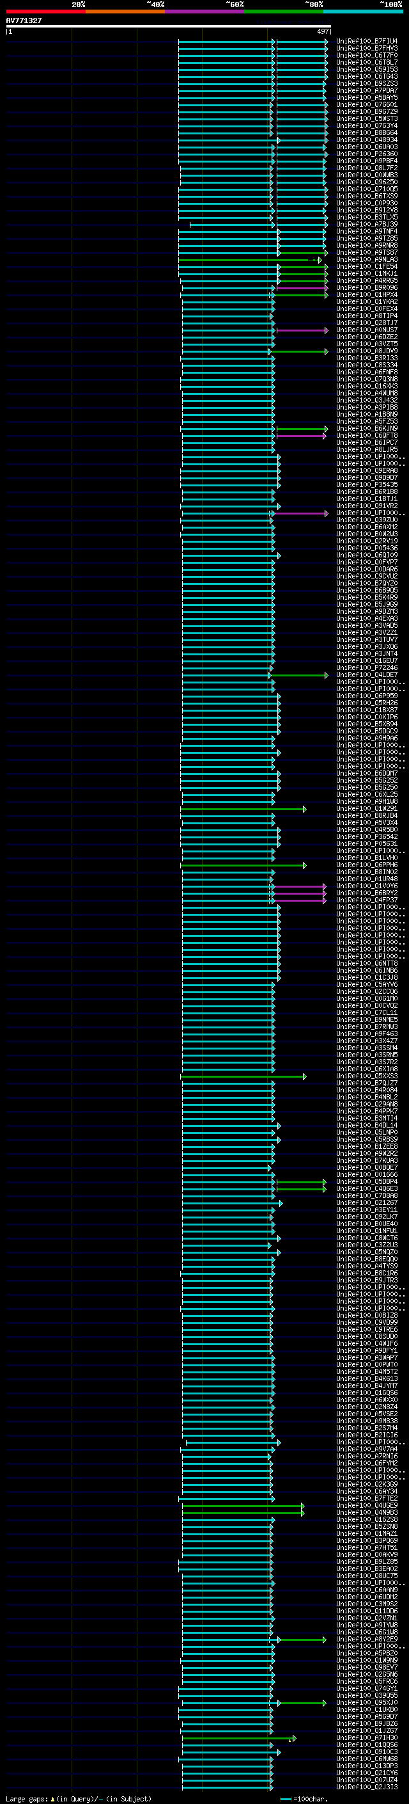
Task: Open hit UniRef100_C4Q6E3
Action: click(367, 1188)
